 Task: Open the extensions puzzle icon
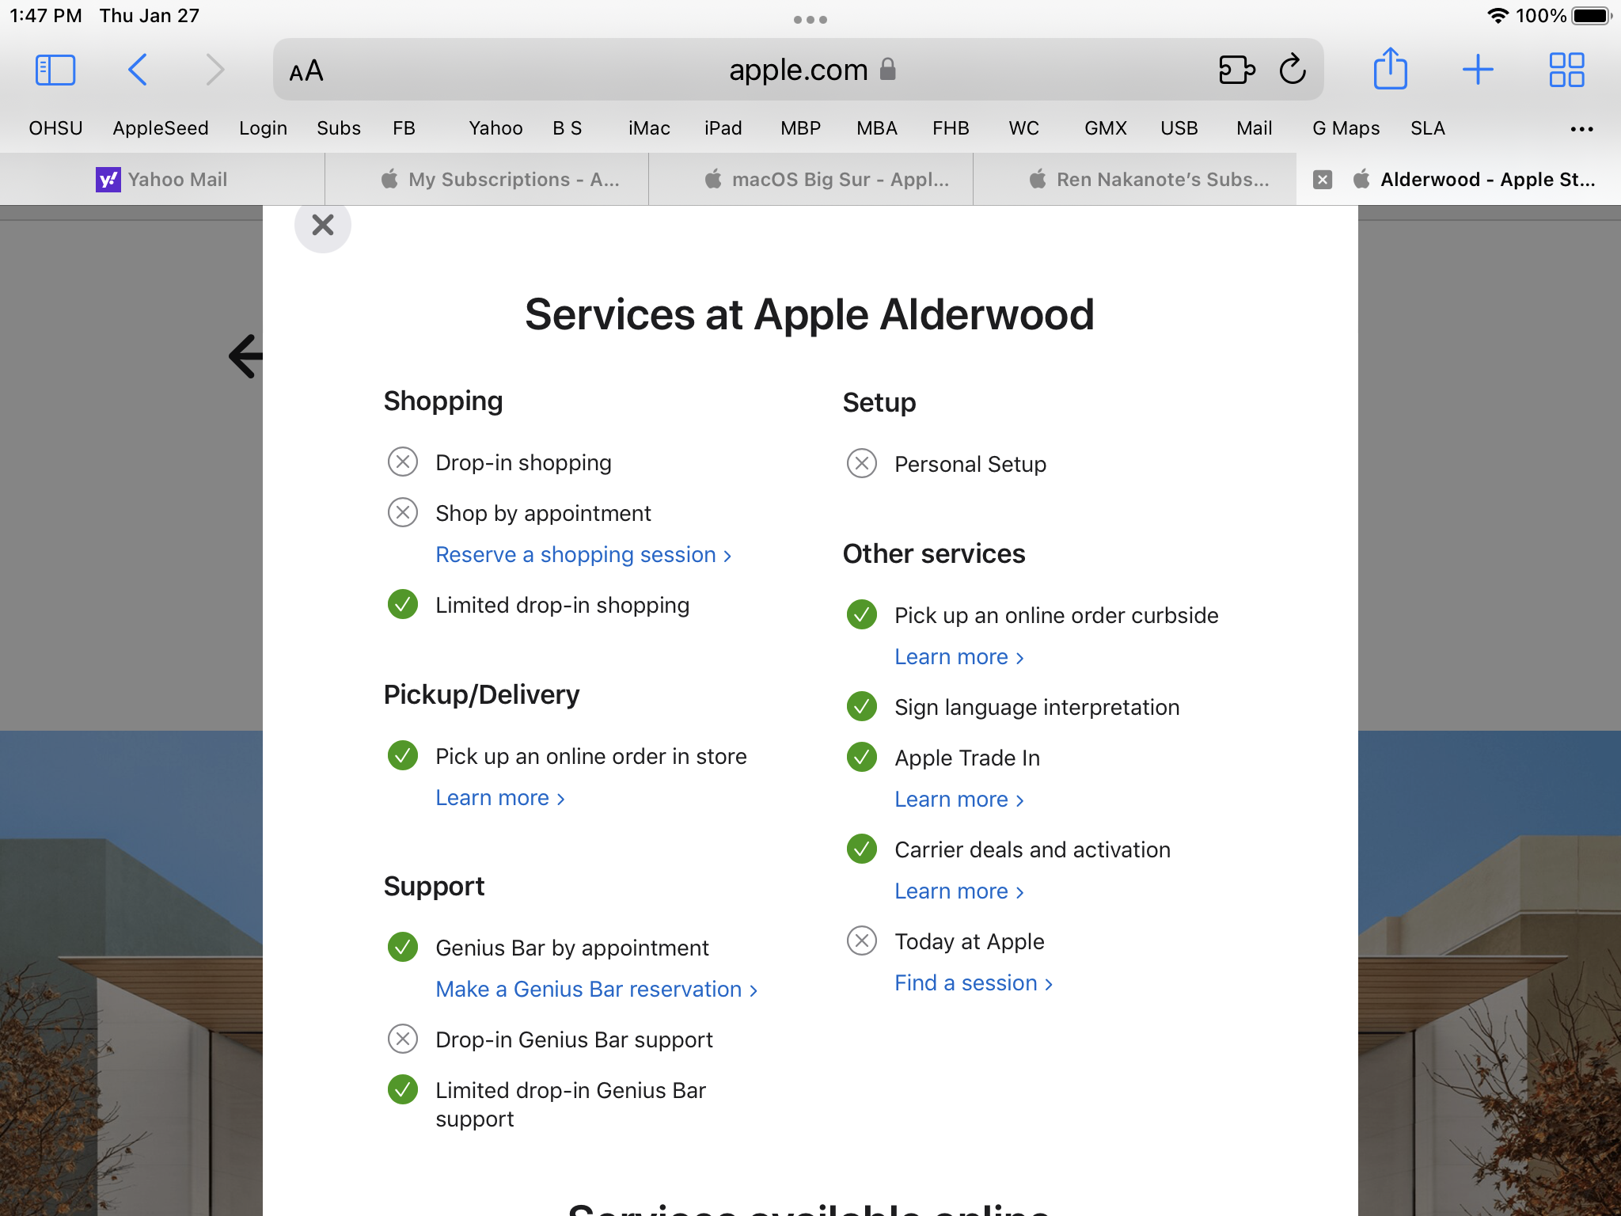pyautogui.click(x=1236, y=70)
